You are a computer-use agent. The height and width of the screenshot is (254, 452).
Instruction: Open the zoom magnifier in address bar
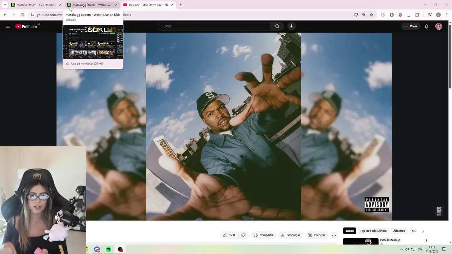[x=364, y=15]
